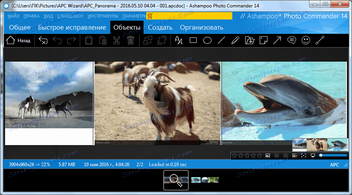352x195 pixels.
Task: Select the pencil freehand tool
Action: [x=235, y=40]
